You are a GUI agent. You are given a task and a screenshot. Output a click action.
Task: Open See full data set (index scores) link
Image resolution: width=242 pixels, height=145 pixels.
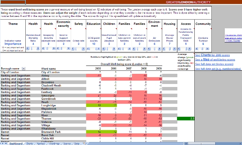(214, 64)
